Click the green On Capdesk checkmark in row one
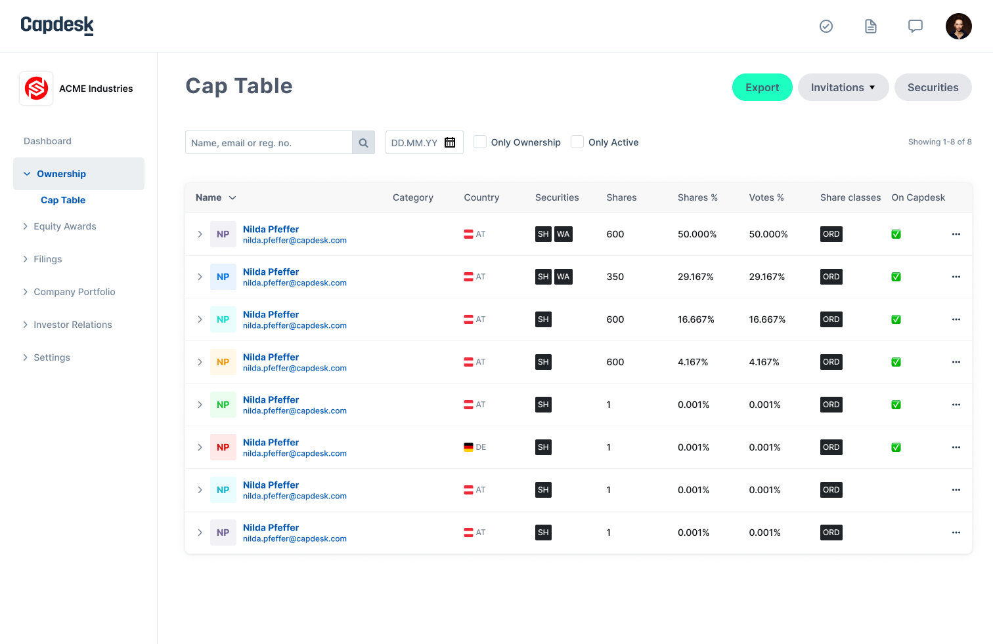 (896, 234)
